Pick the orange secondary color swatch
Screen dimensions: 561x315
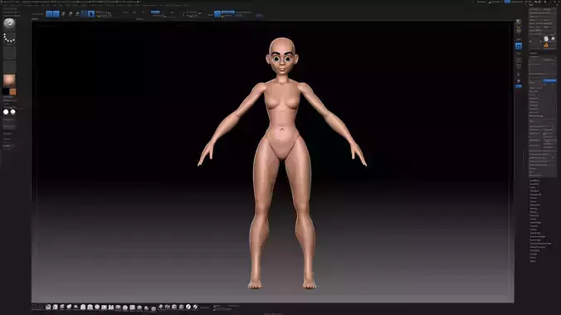(13, 92)
